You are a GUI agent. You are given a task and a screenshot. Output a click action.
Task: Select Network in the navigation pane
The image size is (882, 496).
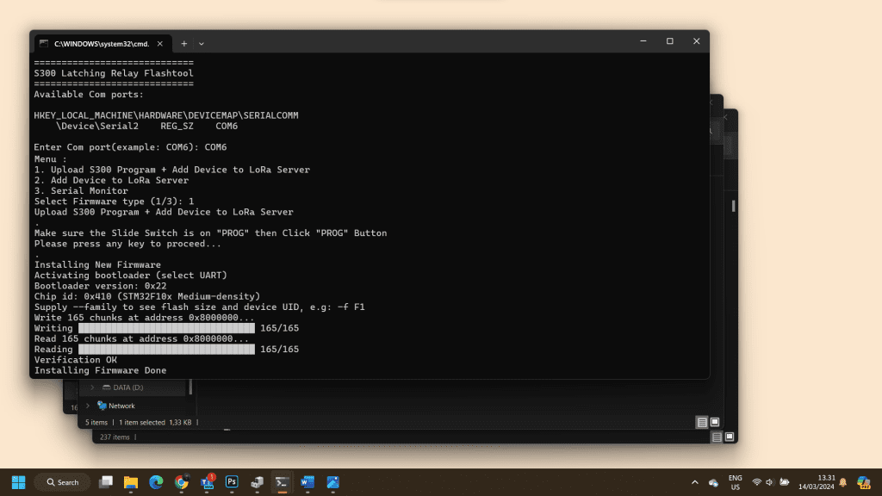(121, 406)
